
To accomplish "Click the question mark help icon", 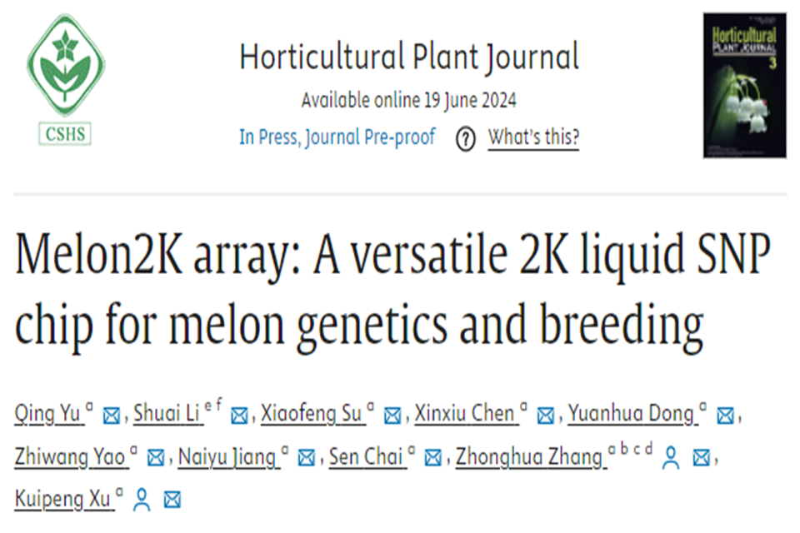I will point(465,138).
